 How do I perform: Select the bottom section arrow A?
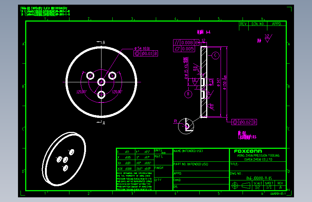tap(101, 123)
